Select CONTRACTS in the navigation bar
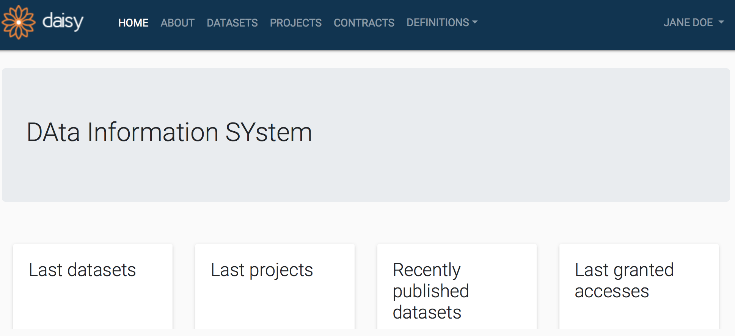Screen dimensions: 735x336 pos(364,23)
